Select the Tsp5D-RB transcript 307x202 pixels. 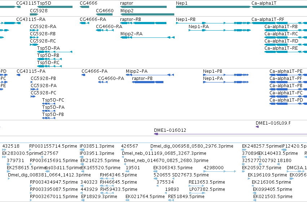tap(49, 59)
